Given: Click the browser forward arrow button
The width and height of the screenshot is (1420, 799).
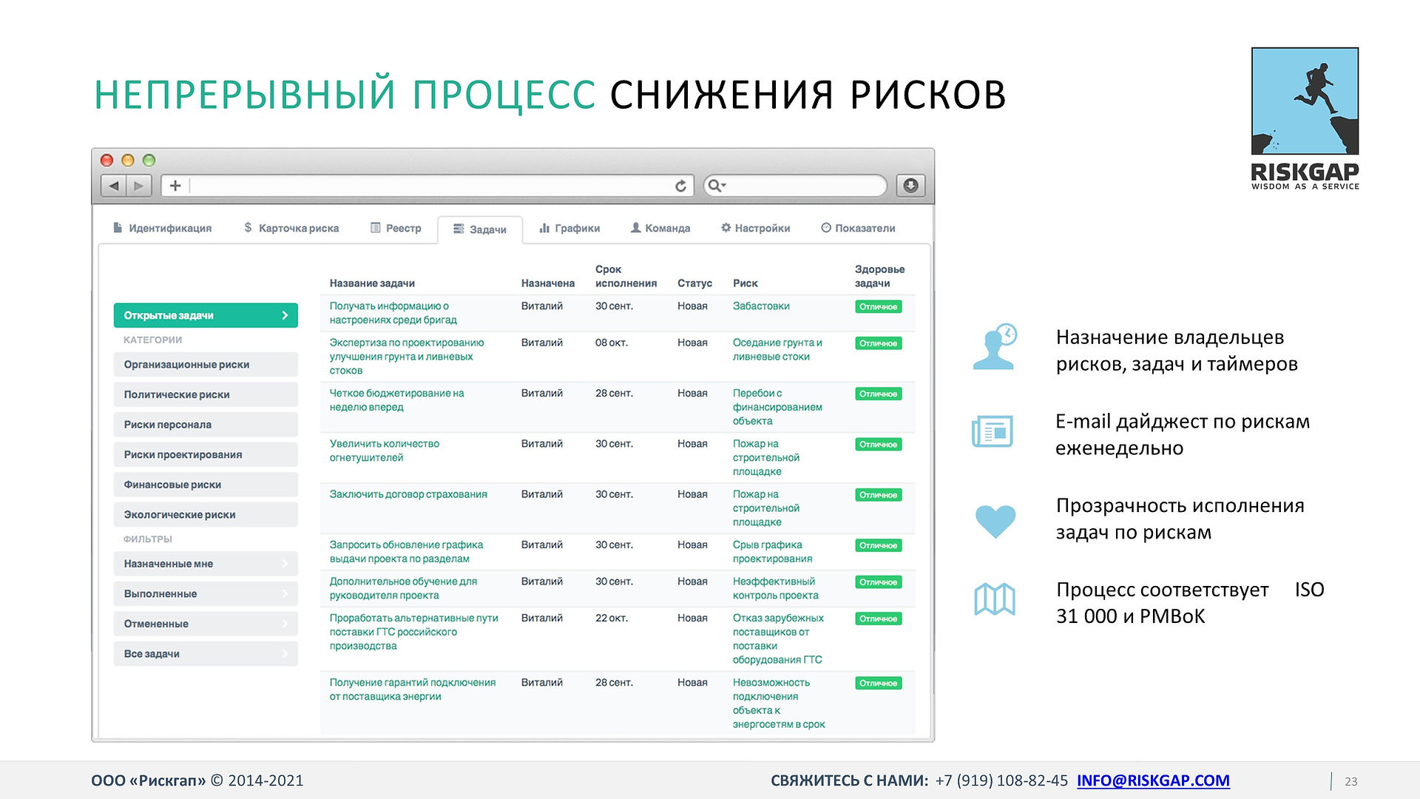Looking at the screenshot, I should tap(139, 186).
